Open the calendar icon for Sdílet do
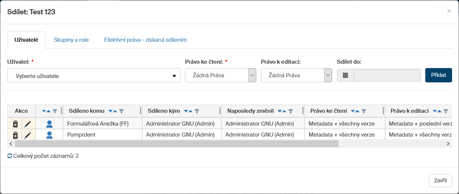 [345, 75]
